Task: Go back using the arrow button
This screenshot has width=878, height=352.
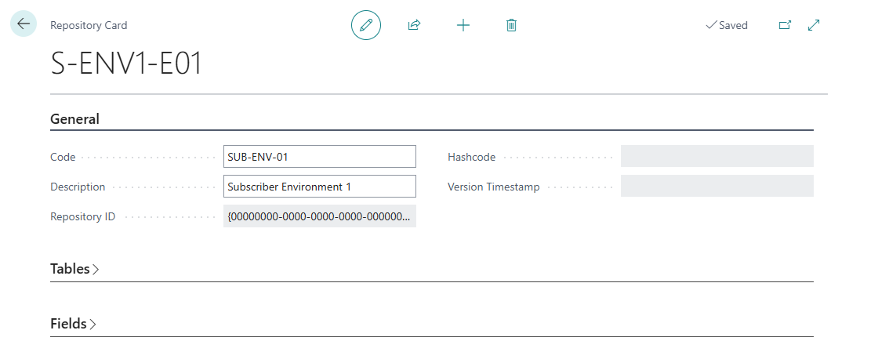Action: [x=24, y=24]
